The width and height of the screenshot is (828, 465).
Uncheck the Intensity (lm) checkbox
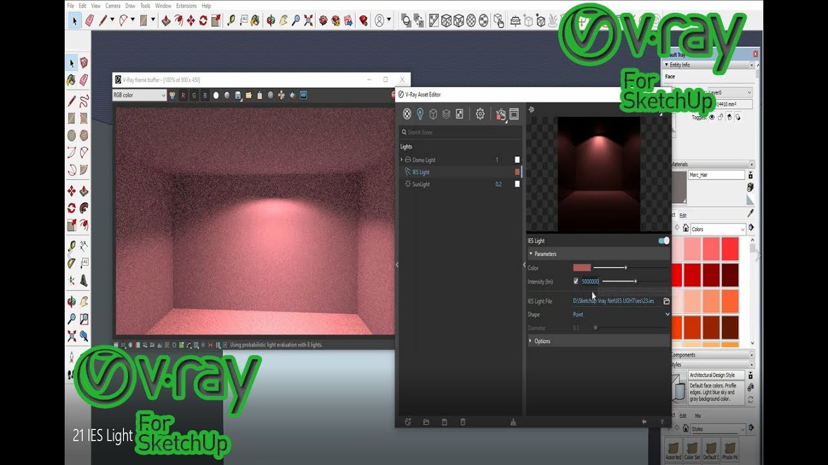tap(576, 281)
